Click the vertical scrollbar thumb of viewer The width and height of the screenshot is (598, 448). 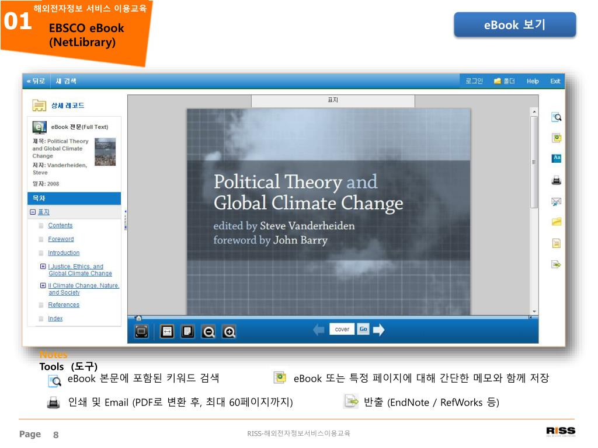point(534,162)
